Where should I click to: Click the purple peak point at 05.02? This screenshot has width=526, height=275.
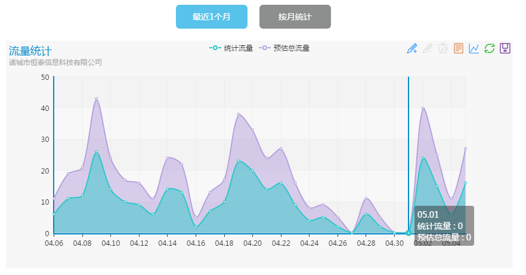click(x=423, y=108)
